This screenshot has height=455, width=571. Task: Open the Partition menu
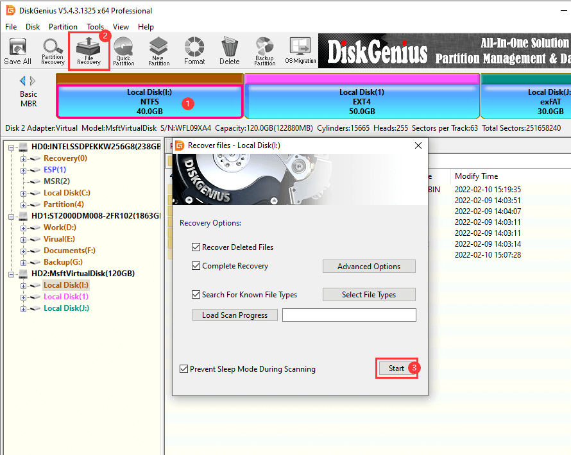tap(63, 27)
